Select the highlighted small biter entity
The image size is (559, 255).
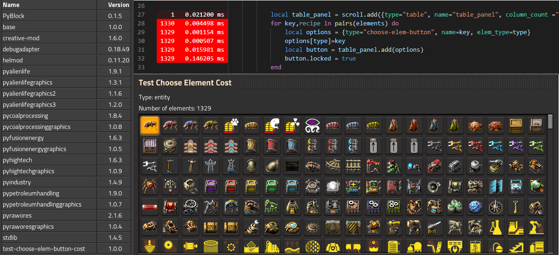click(x=149, y=125)
